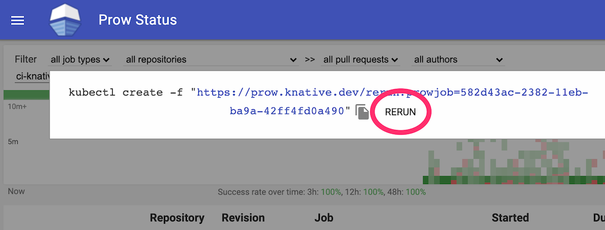The width and height of the screenshot is (605, 230).
Task: Click the 10m+ axis label
Action: (17, 106)
